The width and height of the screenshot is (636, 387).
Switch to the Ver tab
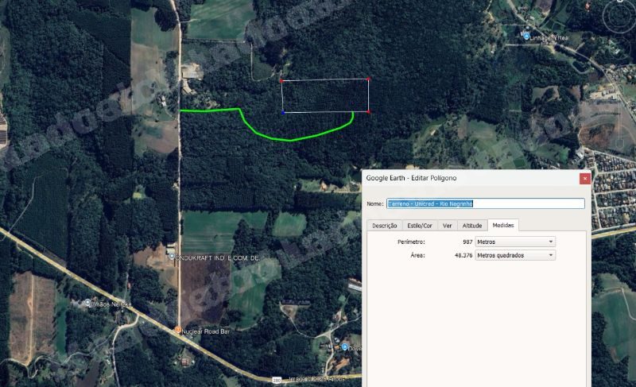tap(447, 226)
